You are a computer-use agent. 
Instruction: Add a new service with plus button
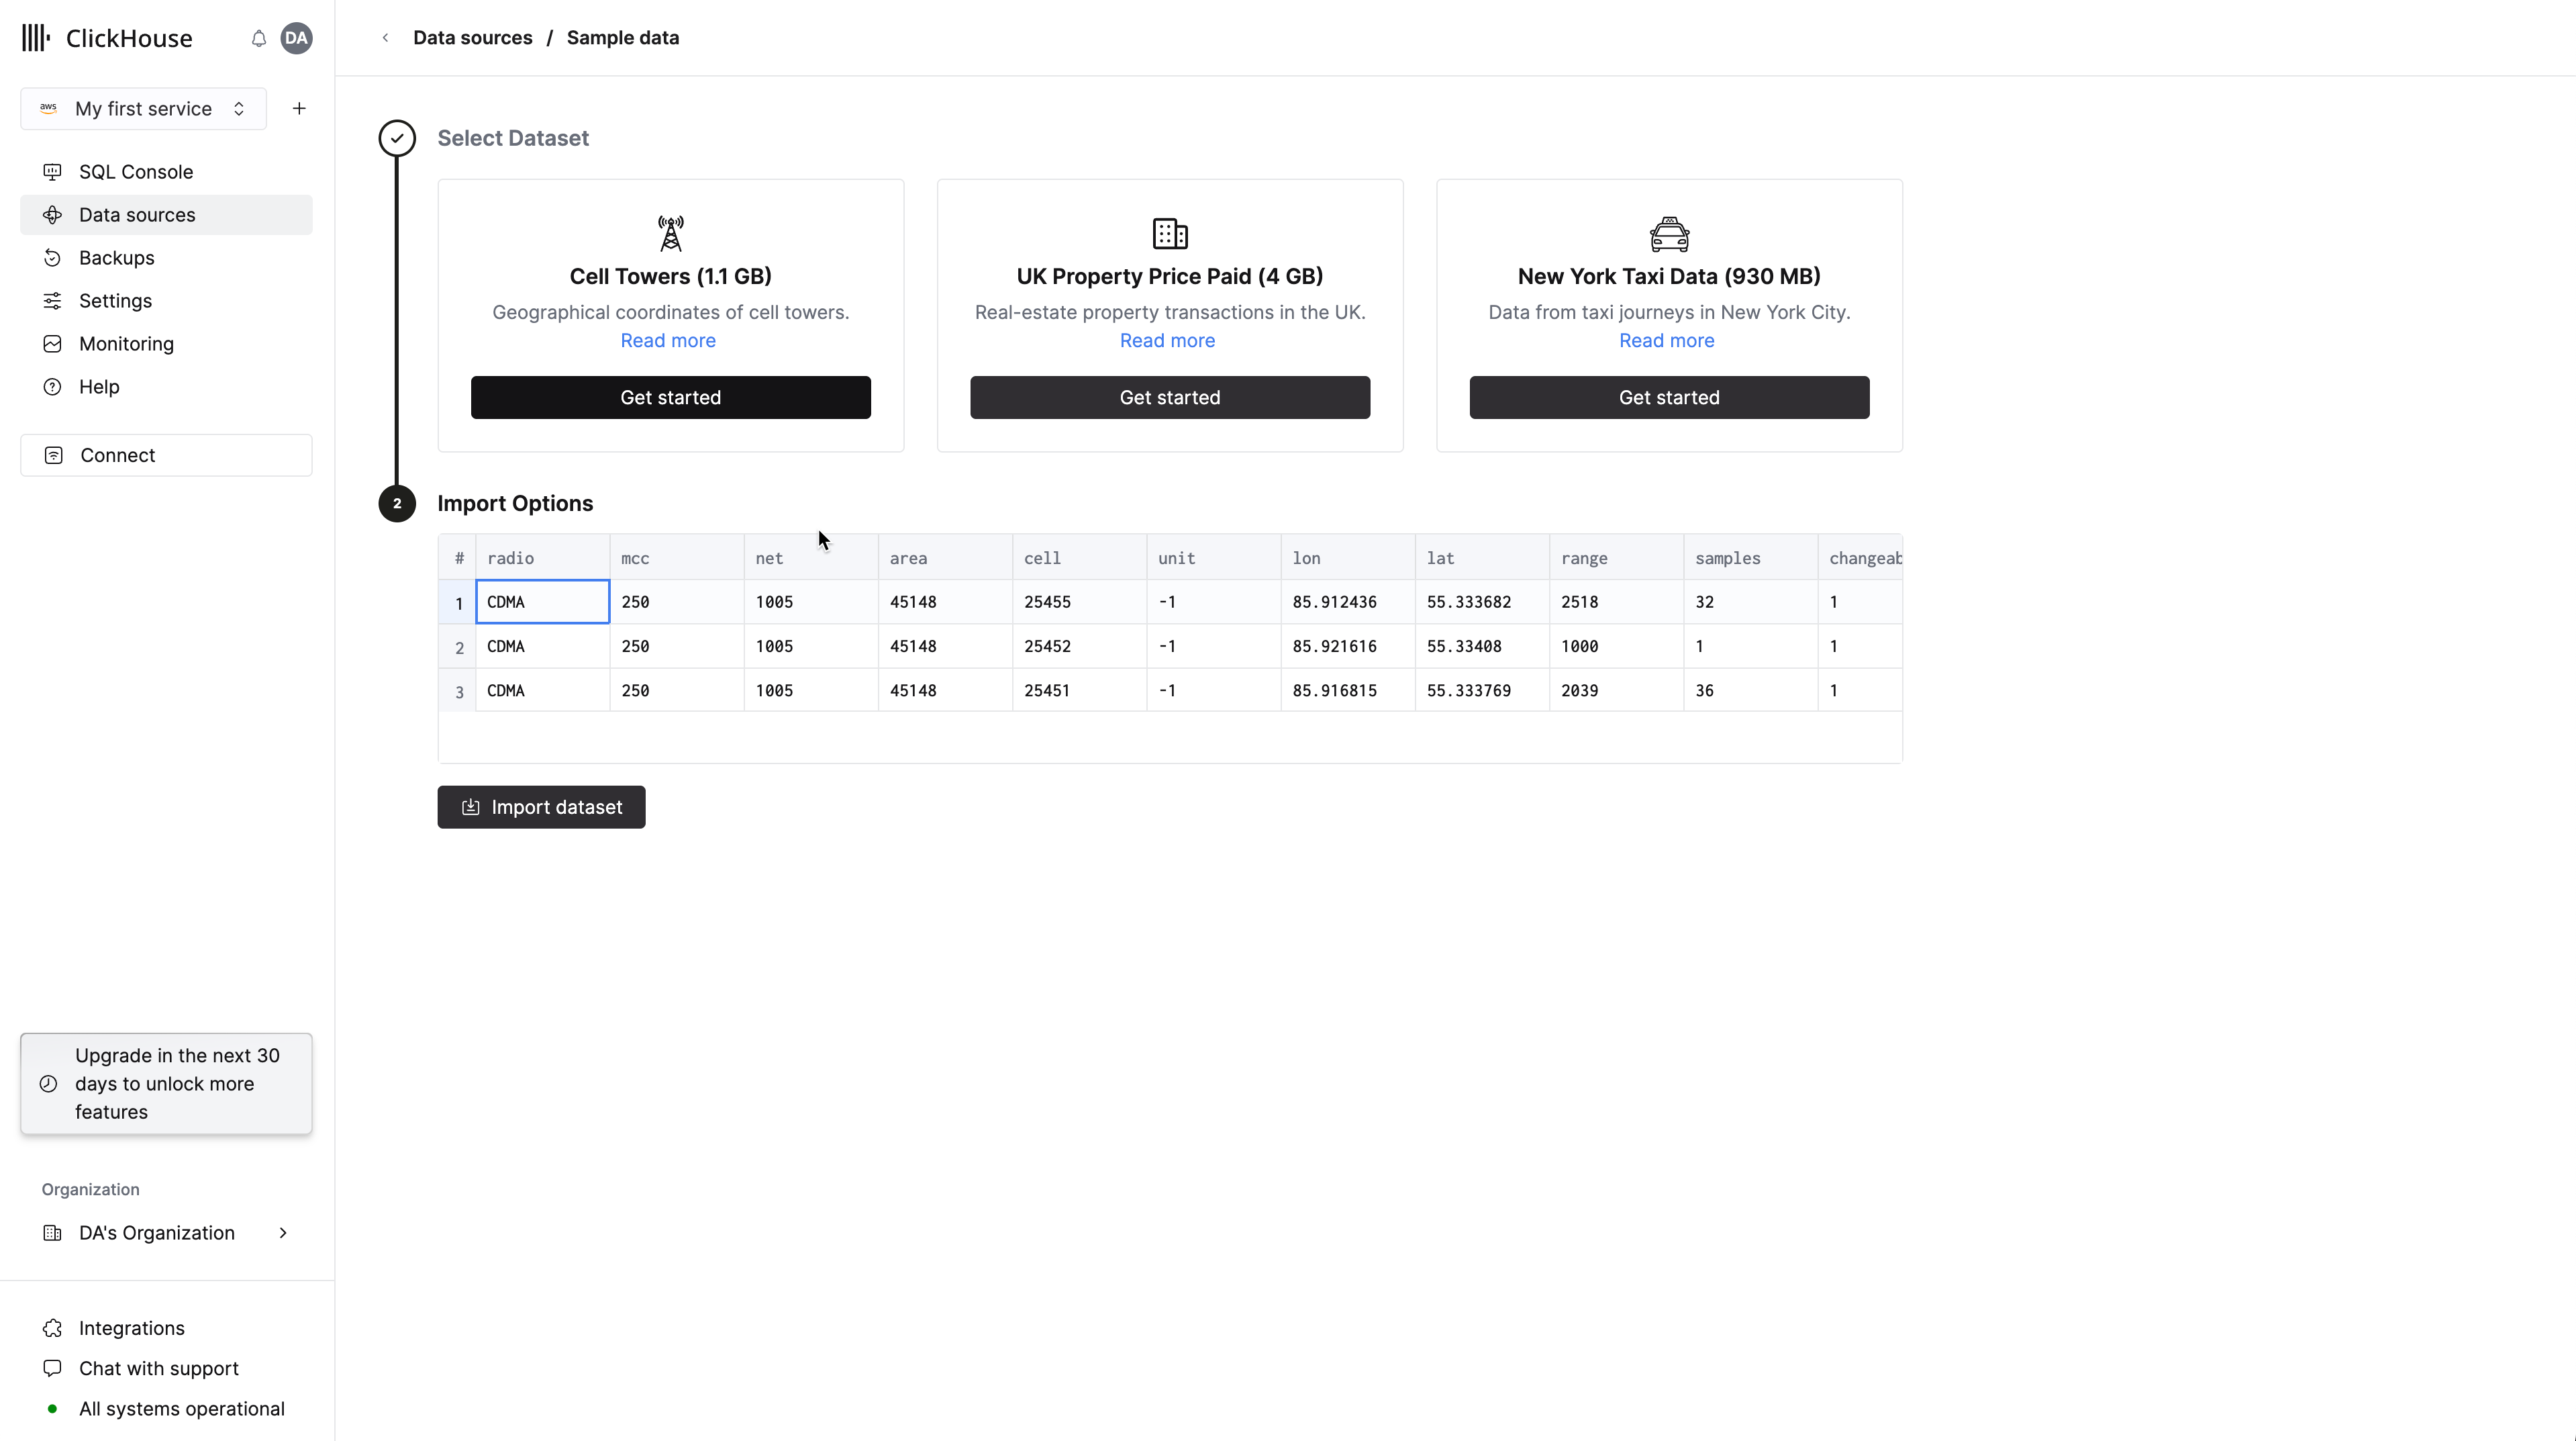tap(297, 108)
